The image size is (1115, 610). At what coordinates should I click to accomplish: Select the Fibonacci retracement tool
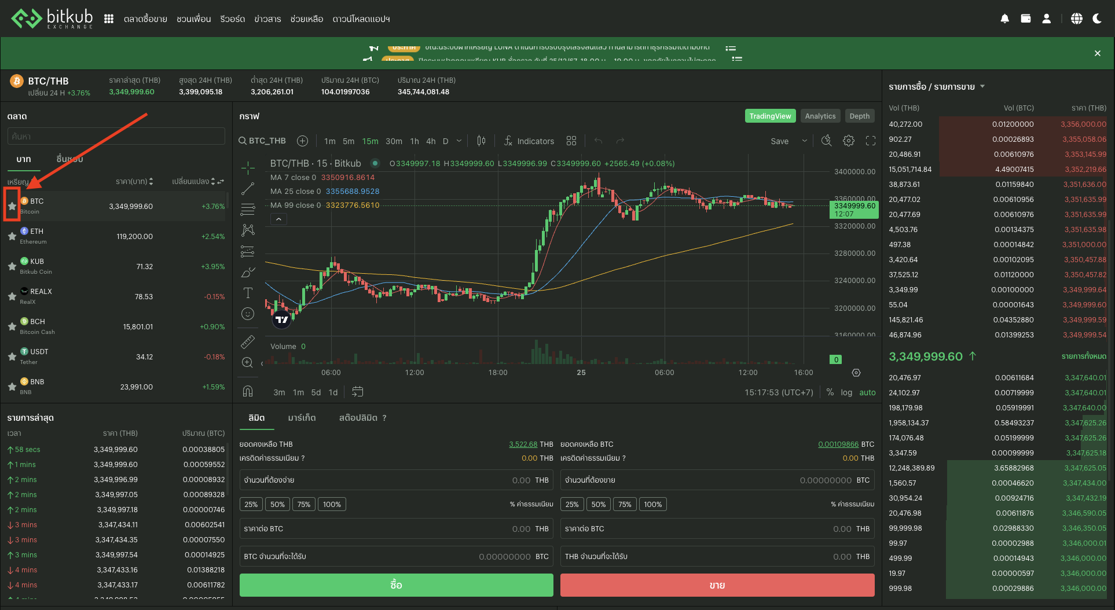pos(248,210)
